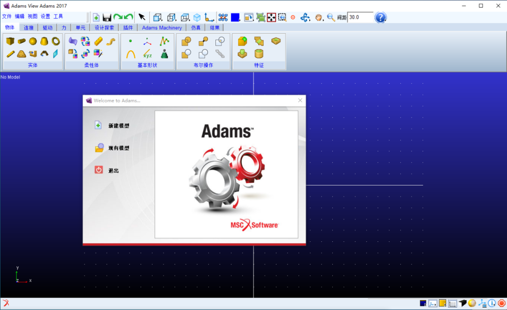Choose the xyz marker tool
This screenshot has height=310, width=507.
(x=147, y=54)
